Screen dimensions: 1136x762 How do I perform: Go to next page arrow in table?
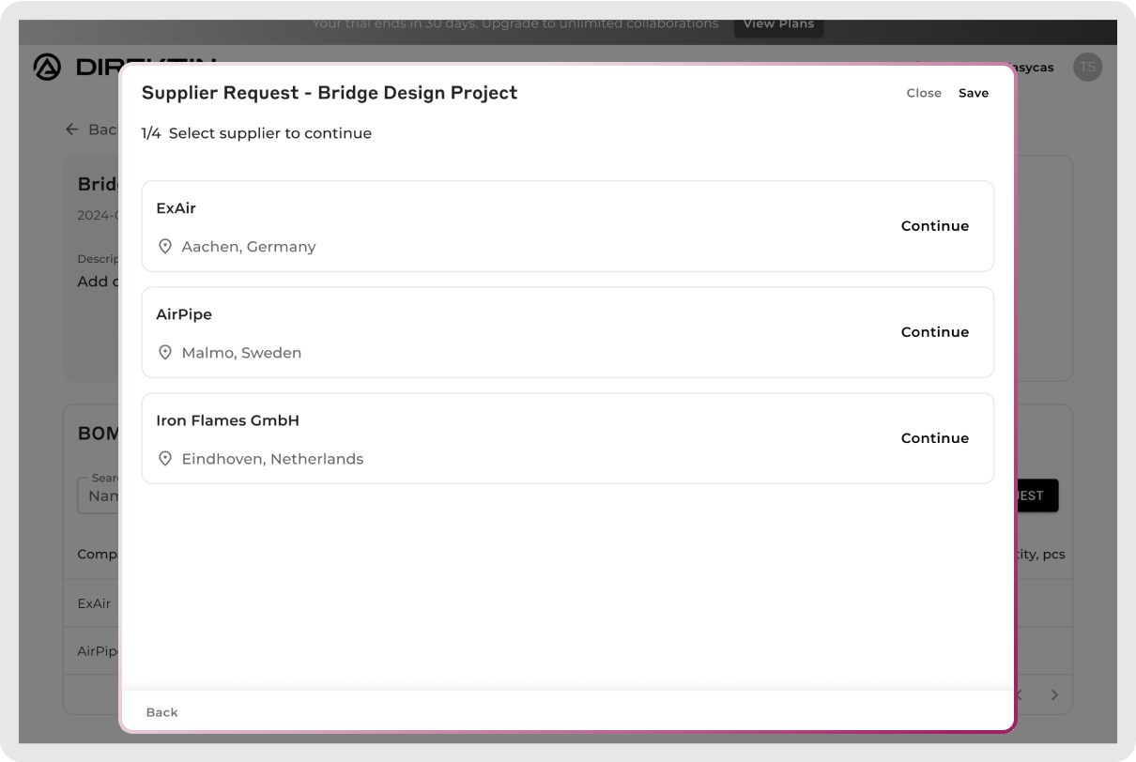pyautogui.click(x=1054, y=695)
